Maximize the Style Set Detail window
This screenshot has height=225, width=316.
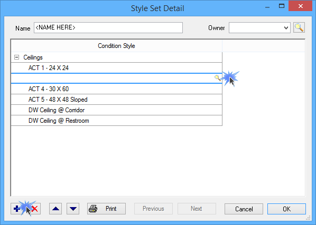coord(282,6)
